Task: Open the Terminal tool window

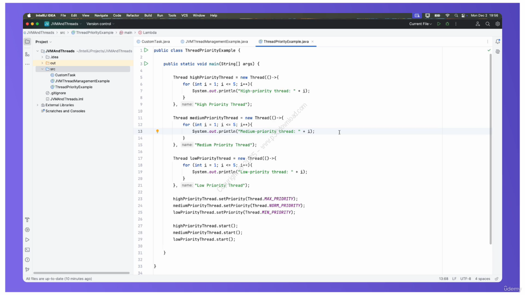Action: pos(27,250)
